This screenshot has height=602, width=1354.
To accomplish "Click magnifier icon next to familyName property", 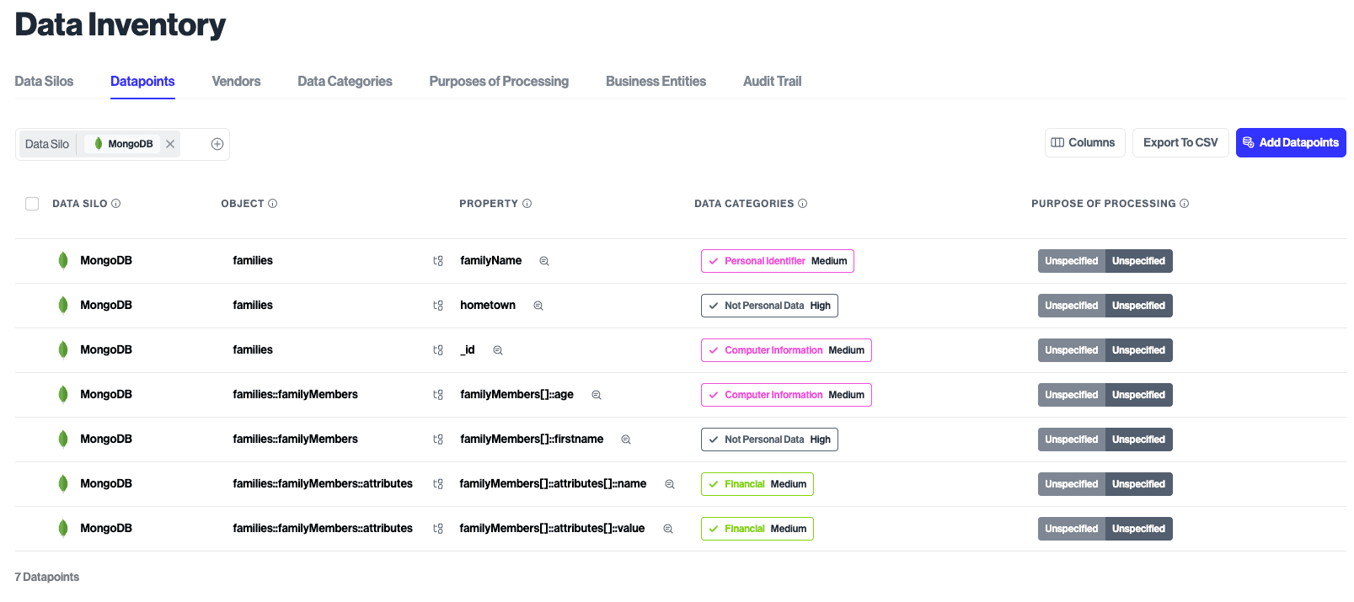I will [x=544, y=261].
